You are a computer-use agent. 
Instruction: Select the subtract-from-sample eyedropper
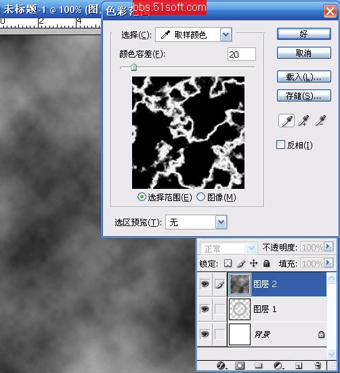[x=320, y=120]
